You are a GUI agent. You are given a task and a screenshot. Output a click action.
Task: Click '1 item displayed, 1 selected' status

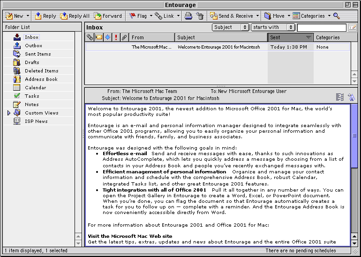[x=36, y=250]
